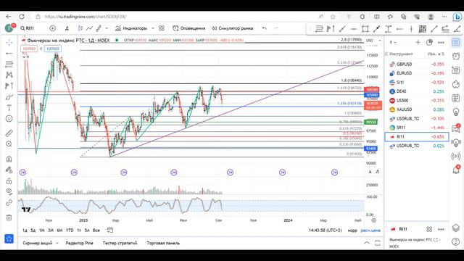464x261 pixels.
Task: Toggle the auto scale A button
Action: (x=370, y=172)
